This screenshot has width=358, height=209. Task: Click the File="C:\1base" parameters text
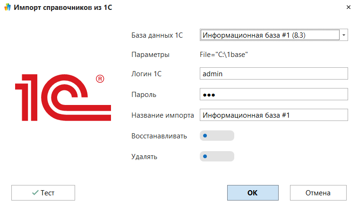click(x=224, y=55)
